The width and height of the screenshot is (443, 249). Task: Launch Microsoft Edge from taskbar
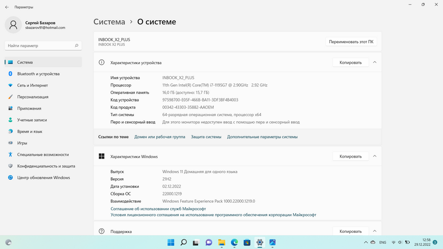point(234,242)
